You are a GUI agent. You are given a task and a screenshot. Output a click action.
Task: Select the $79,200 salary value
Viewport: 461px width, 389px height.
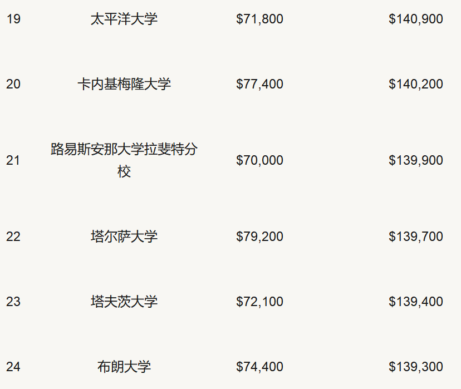259,237
